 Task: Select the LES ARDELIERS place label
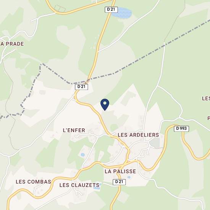pyautogui.click(x=138, y=135)
